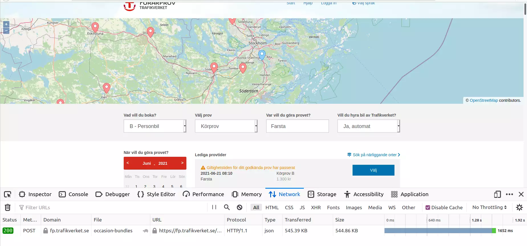Click the Sollentuna map pin
527x246 pixels.
232,21
